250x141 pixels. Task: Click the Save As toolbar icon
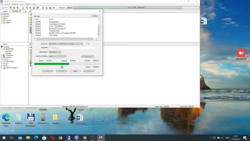(18, 8)
